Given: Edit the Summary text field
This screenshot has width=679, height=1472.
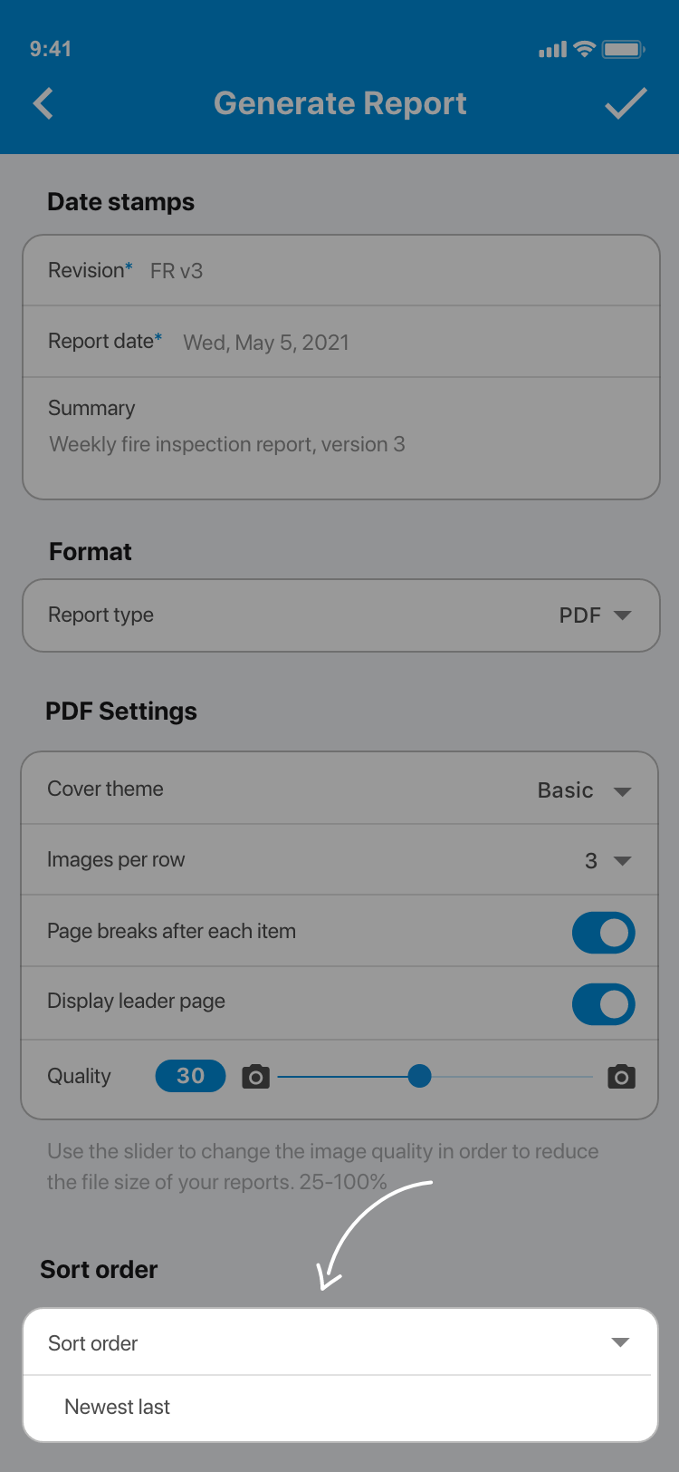Looking at the screenshot, I should pos(227,444).
